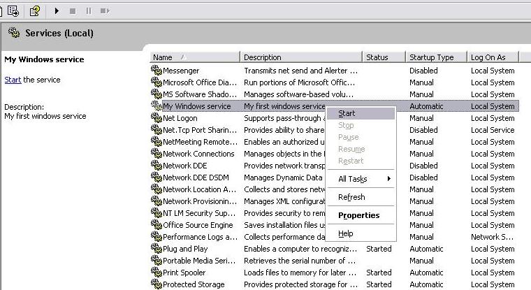
Task: Click the NT LM Security Sup... service icon
Action: click(x=156, y=212)
